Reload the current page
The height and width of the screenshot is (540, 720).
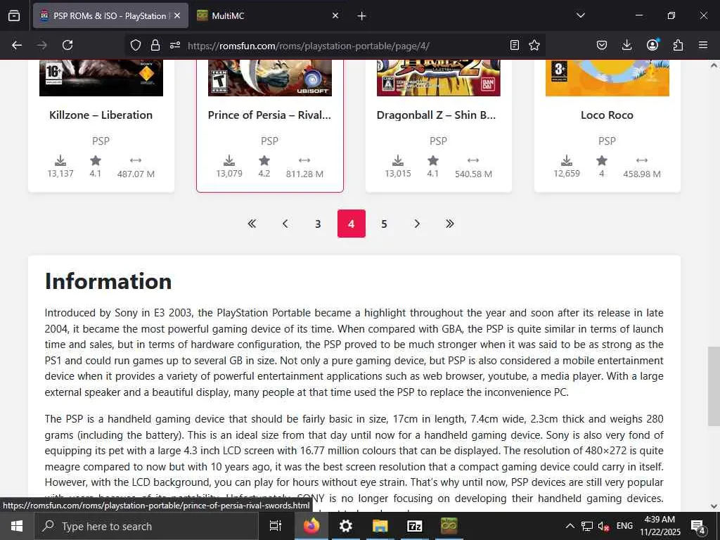point(67,45)
